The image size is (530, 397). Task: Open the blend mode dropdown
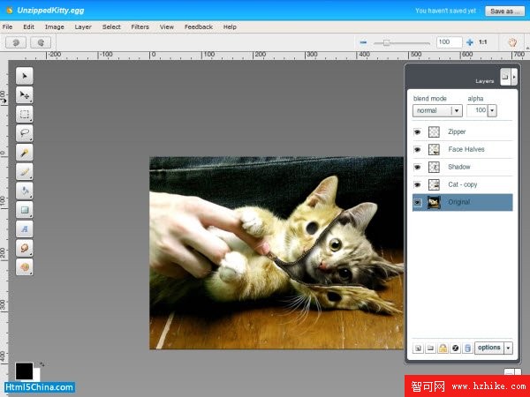[x=437, y=111]
